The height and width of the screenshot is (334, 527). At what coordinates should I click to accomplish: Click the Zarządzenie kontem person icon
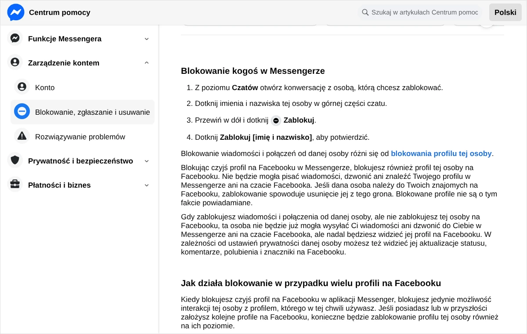pos(15,62)
